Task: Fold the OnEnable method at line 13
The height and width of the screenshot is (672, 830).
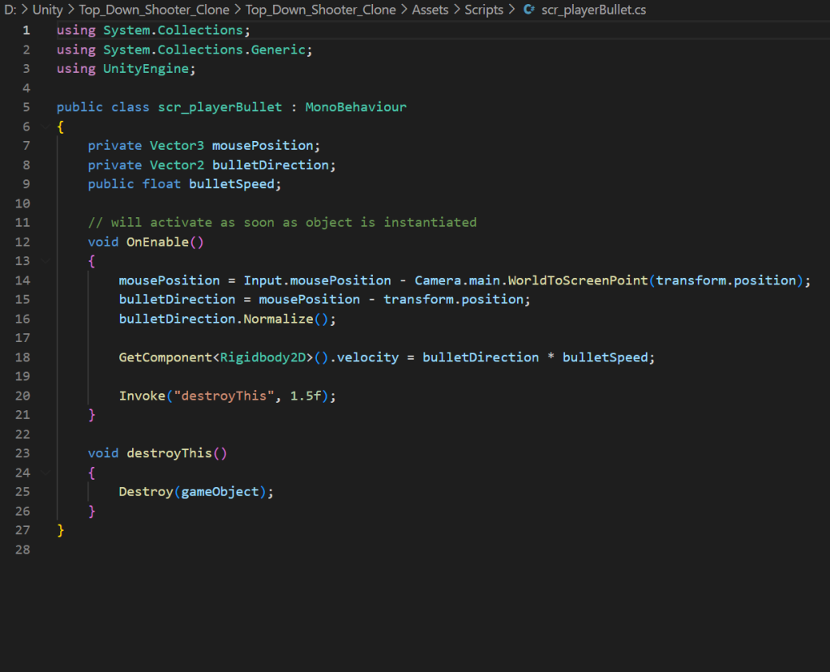Action: point(45,261)
